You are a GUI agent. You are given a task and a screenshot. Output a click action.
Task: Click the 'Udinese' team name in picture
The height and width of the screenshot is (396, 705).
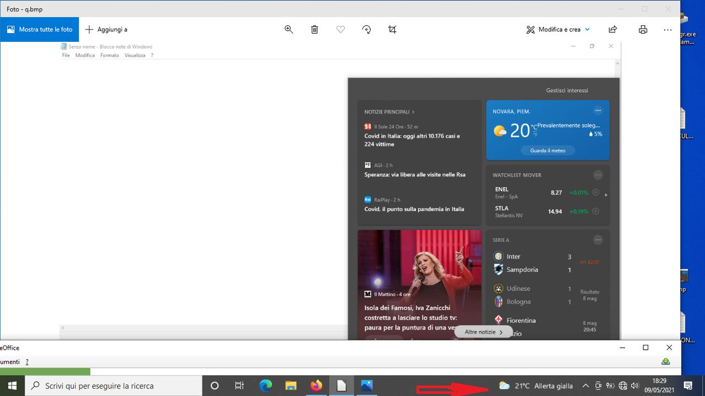click(x=518, y=289)
